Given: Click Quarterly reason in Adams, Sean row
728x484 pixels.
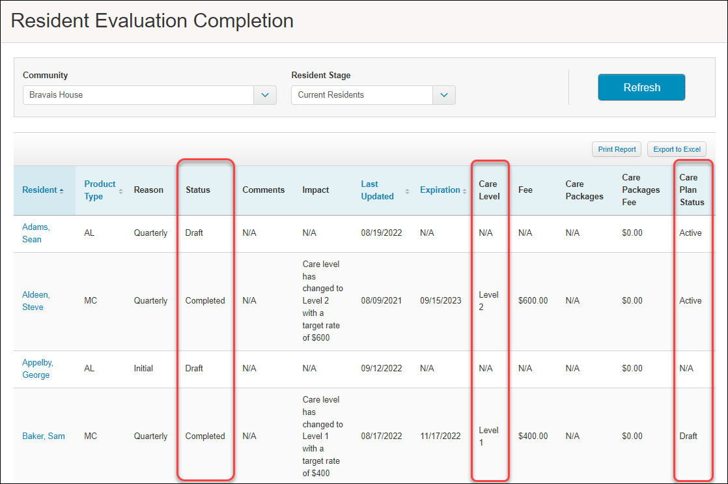Looking at the screenshot, I should (150, 233).
